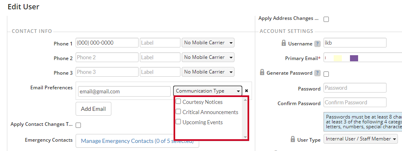Click the ACCOUNT SETTINGS section title
The width and height of the screenshot is (402, 151).
[287, 31]
